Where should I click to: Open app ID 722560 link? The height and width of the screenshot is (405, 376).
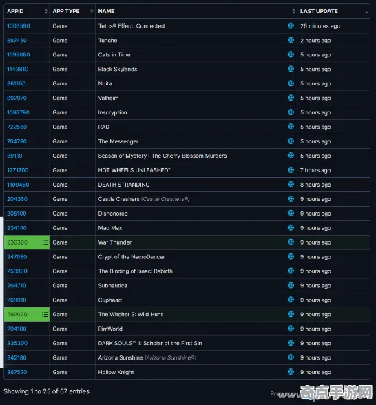point(17,127)
